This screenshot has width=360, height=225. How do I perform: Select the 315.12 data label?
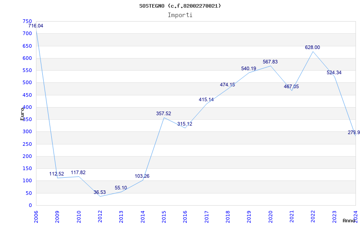[x=184, y=124]
